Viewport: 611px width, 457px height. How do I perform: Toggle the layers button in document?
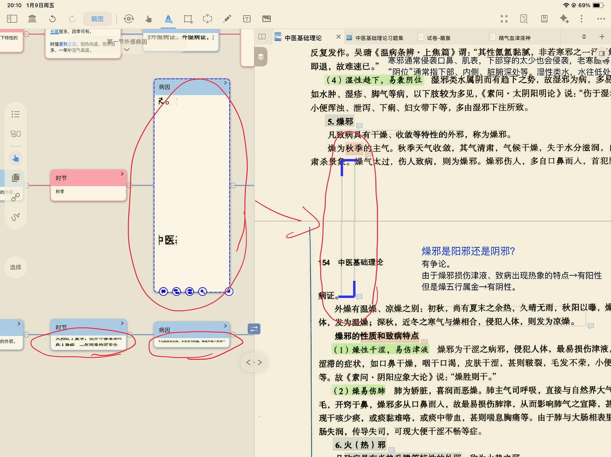click(x=261, y=57)
